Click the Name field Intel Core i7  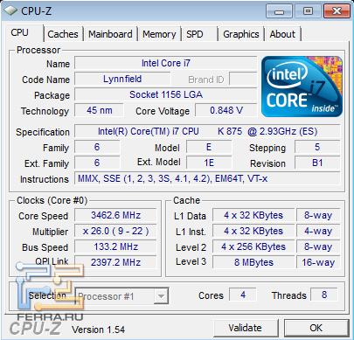pos(166,63)
